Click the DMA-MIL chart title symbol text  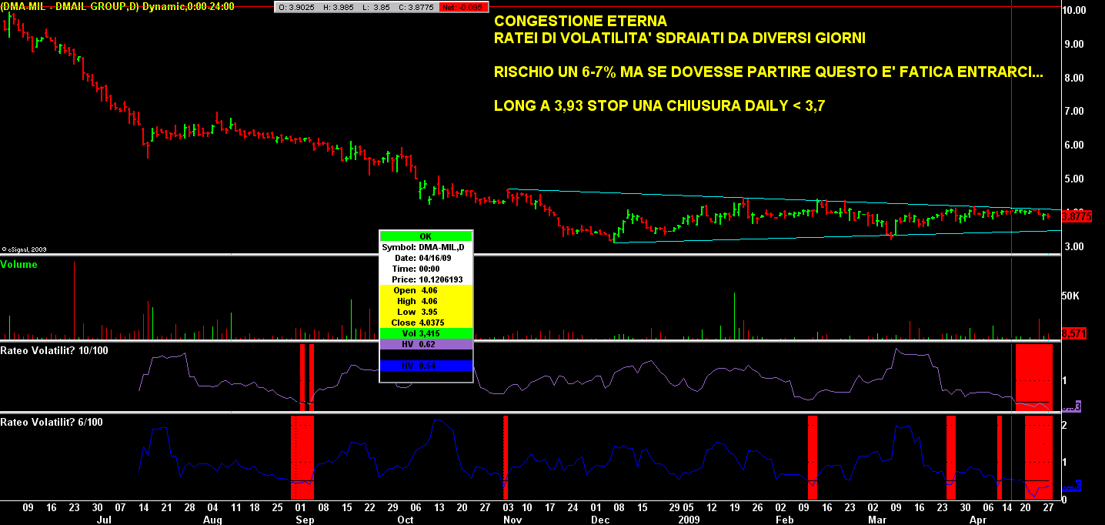[117, 6]
